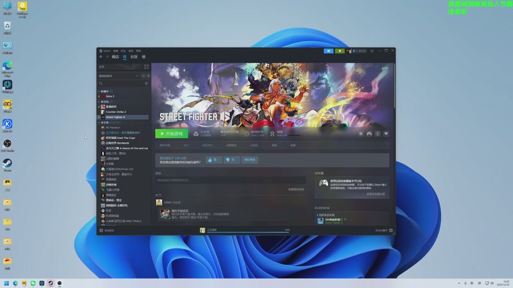Open the news post thumbnail in the feed
The image size is (513, 288).
165,214
